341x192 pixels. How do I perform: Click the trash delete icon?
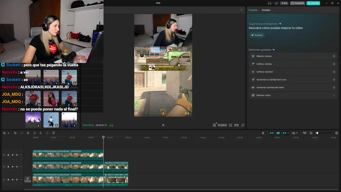[47, 133]
